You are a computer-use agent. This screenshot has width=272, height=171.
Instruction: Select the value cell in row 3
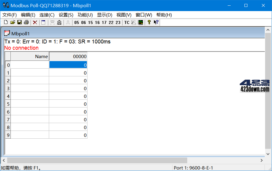(x=68, y=88)
